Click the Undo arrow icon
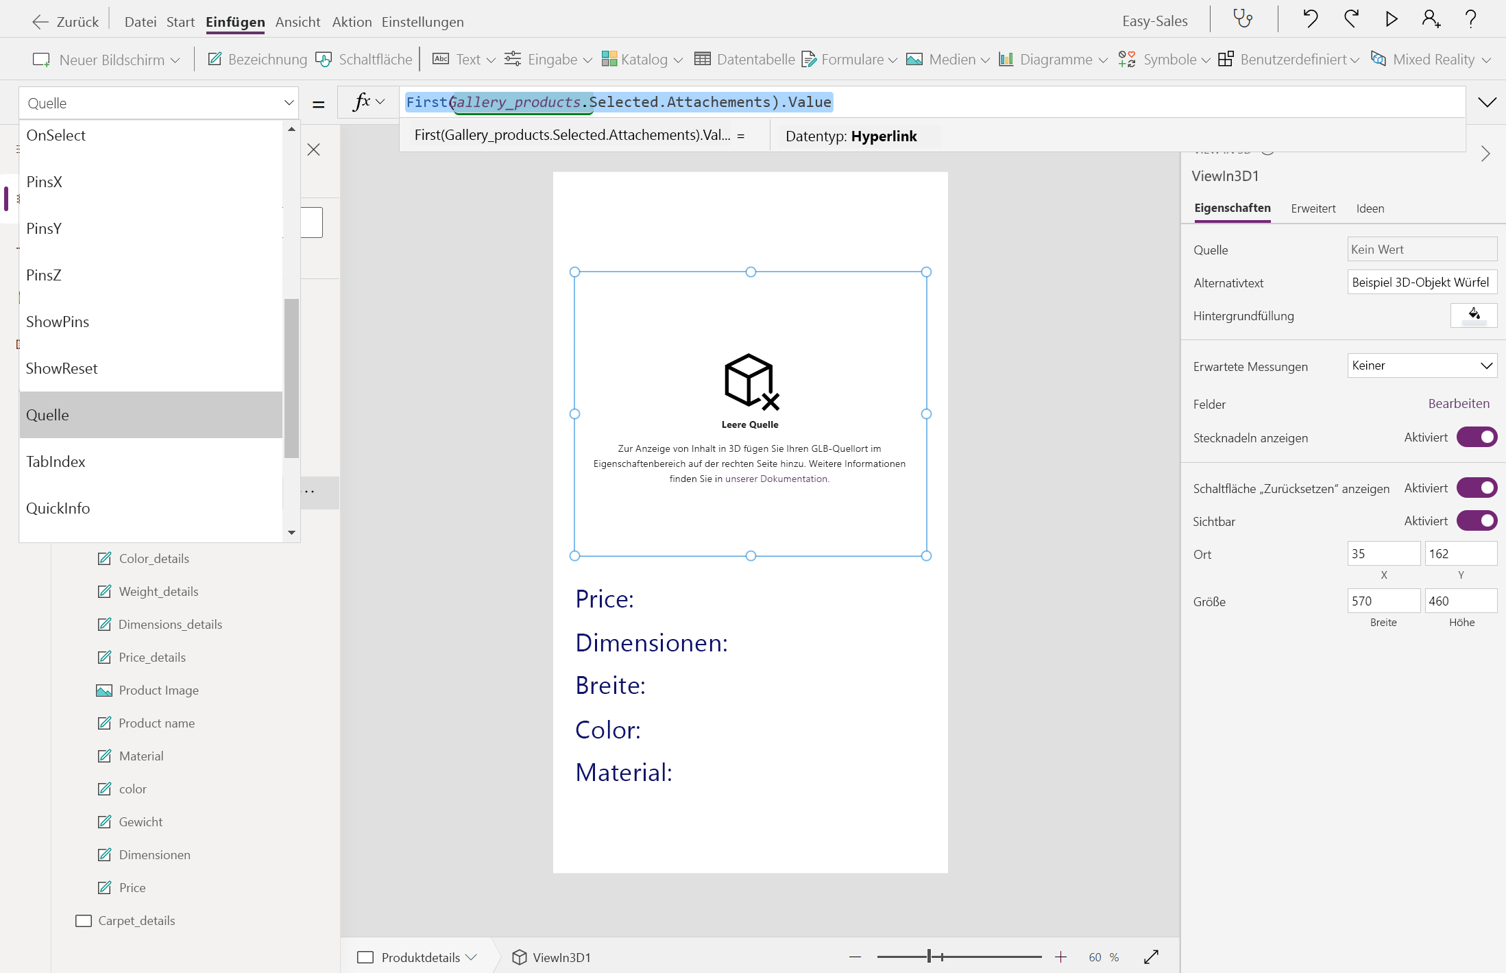This screenshot has width=1506, height=973. (1310, 19)
